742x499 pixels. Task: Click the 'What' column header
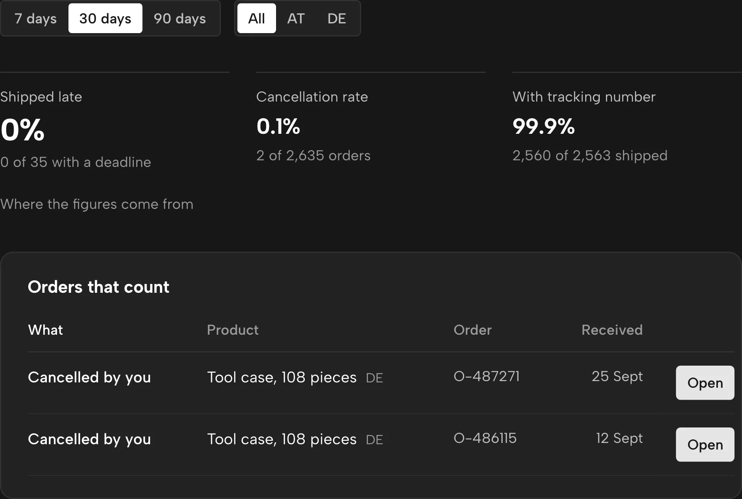45,330
